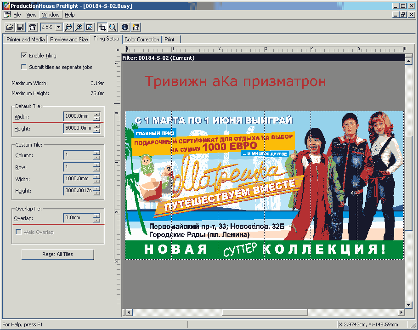Click the Custom Tile Column field
This screenshot has height=330, width=418.
pos(79,155)
